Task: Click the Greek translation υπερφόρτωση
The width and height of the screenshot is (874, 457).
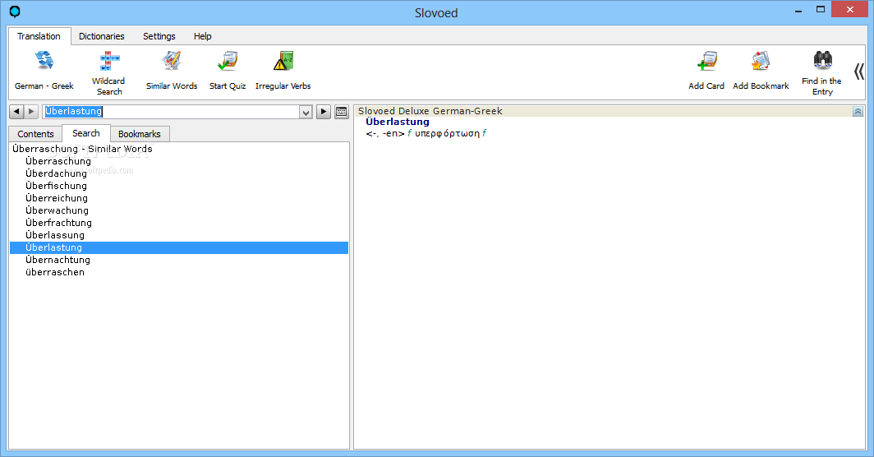Action: click(447, 133)
